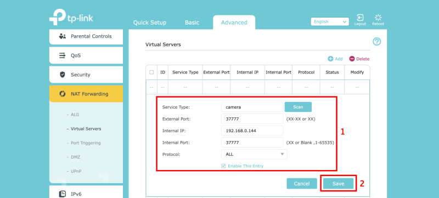Click the Security shield icon
Viewport: 439px width, 198px height.
63,75
